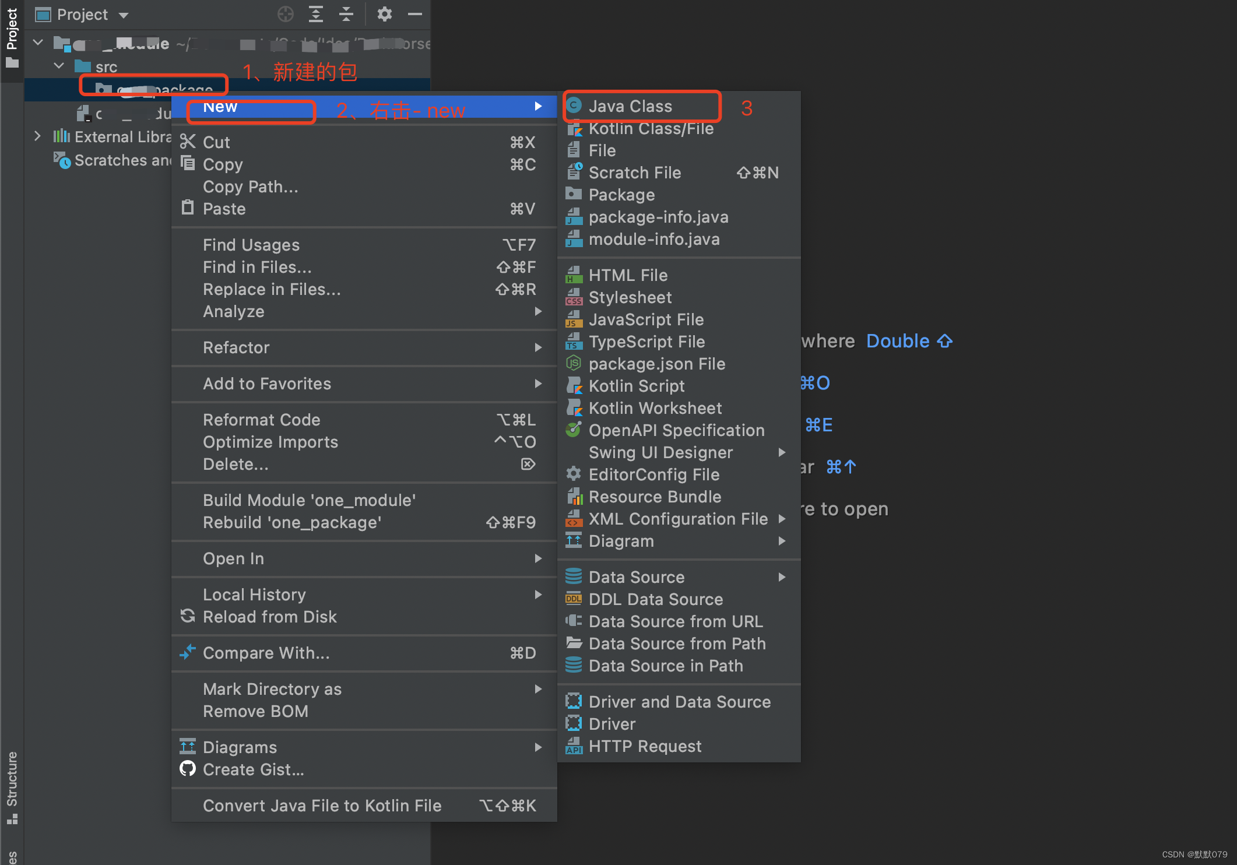Choose DDL Data Source item
The height and width of the screenshot is (865, 1237).
(x=655, y=599)
